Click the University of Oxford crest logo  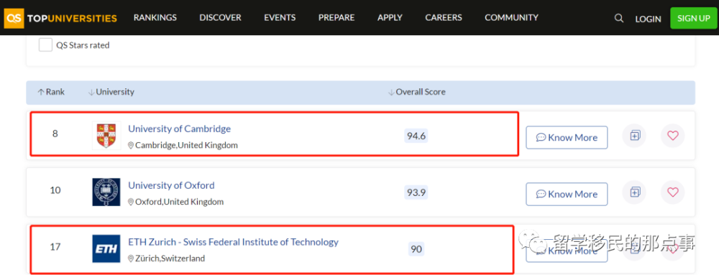[x=106, y=192]
